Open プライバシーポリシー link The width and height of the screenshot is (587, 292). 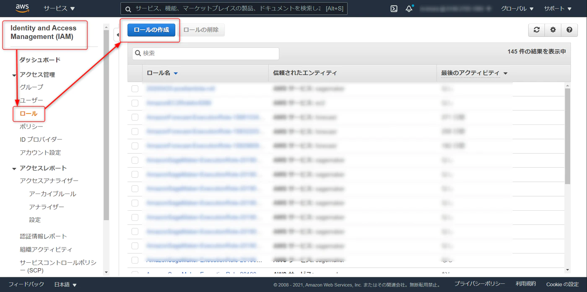click(x=480, y=284)
